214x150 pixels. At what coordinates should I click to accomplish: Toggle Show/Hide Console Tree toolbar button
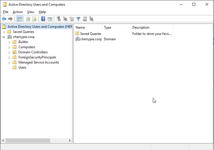[x=20, y=19]
